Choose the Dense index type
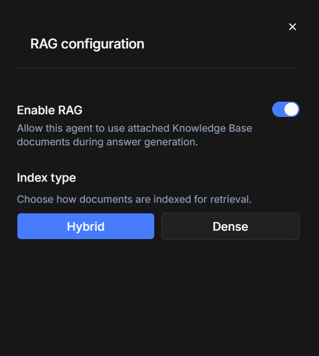The height and width of the screenshot is (356, 319). coord(231,226)
